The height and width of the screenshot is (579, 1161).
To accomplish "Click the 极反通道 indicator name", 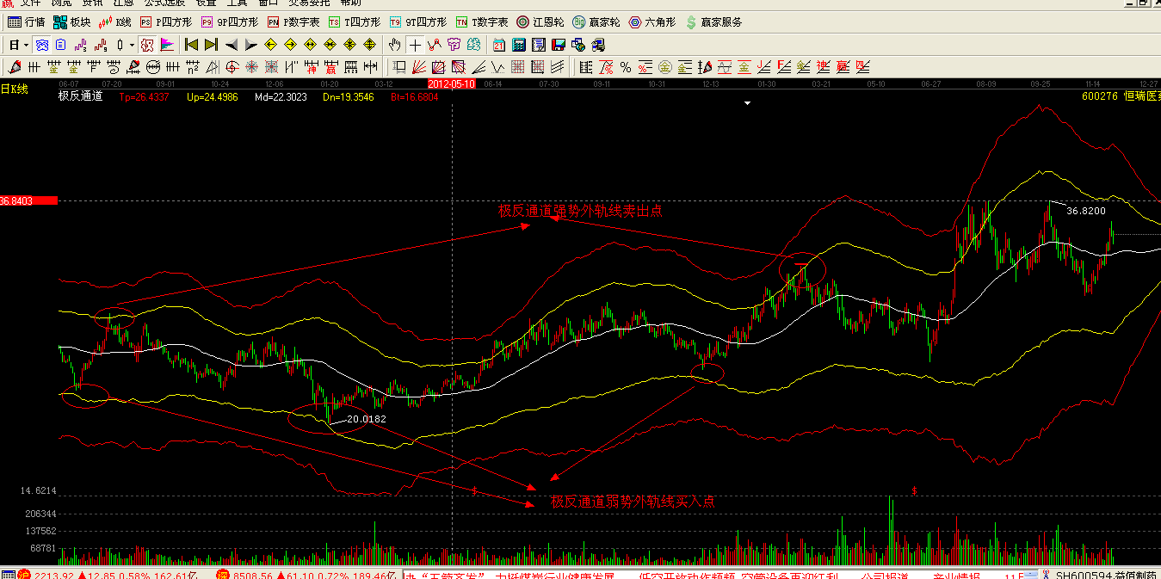I will point(80,96).
